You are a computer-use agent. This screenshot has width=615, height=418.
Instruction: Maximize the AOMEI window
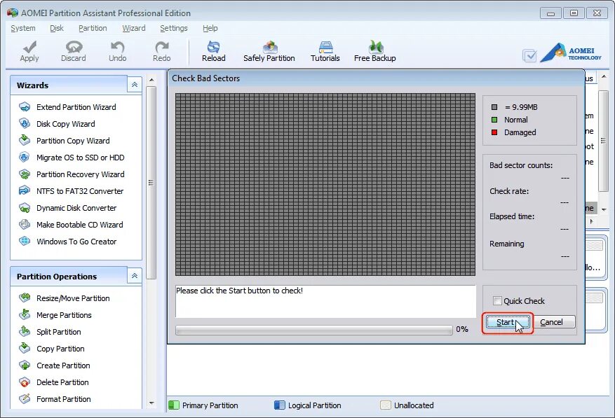click(x=574, y=13)
